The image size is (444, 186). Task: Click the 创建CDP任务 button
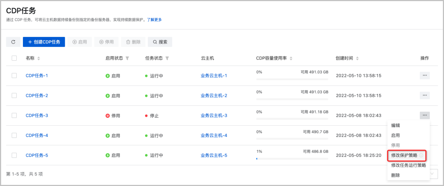44,42
